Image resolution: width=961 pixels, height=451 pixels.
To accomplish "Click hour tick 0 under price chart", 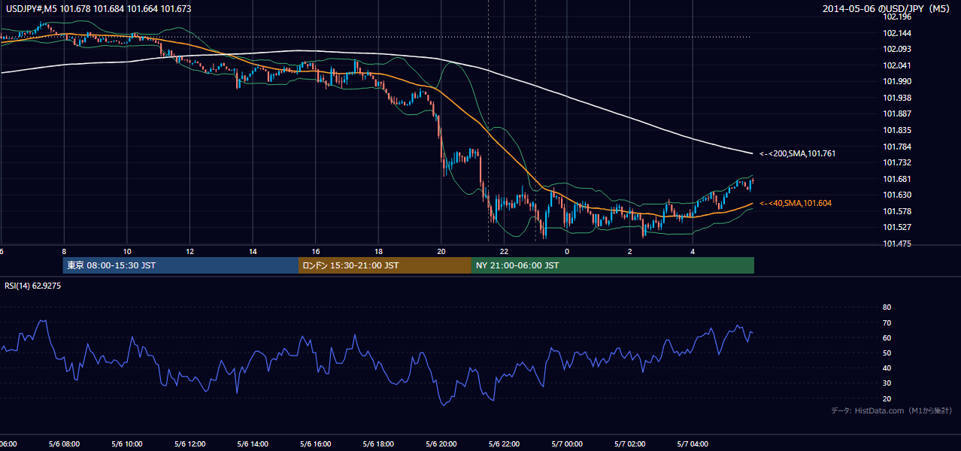I will tap(567, 251).
